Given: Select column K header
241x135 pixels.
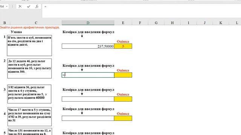Looking at the screenshot, I should (221, 23).
